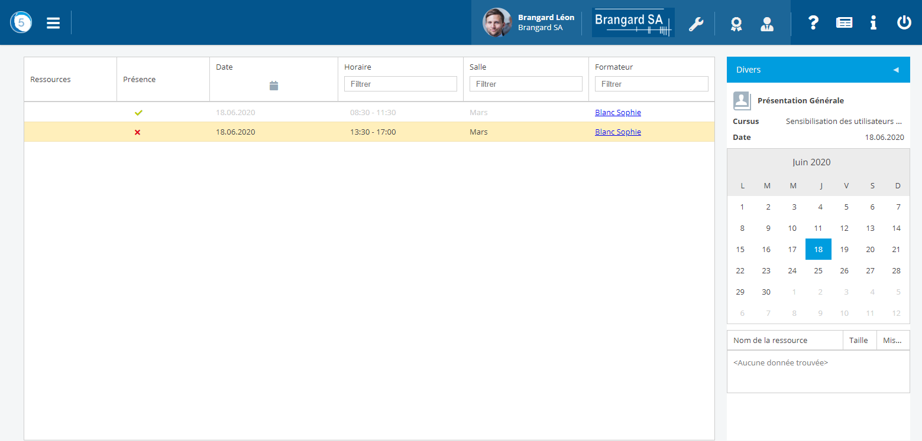This screenshot has width=922, height=441.
Task: Open the certificate ribbon icon
Action: click(x=736, y=24)
